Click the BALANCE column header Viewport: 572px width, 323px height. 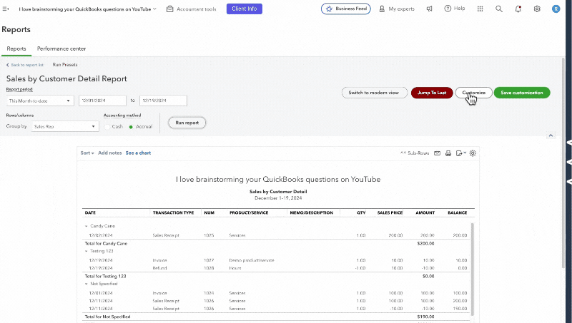458,212
